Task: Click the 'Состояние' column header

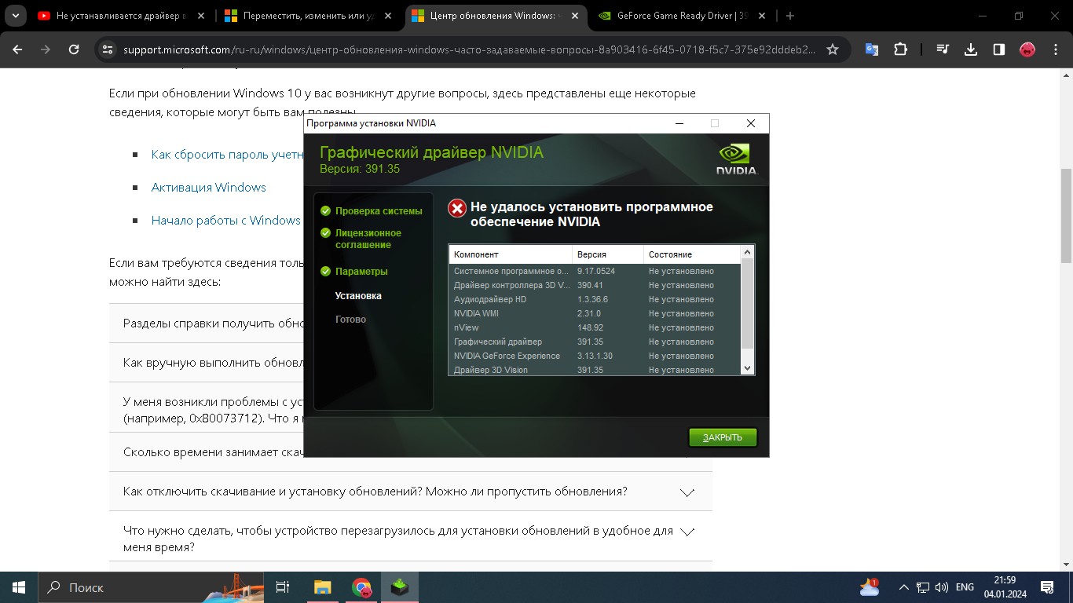Action: point(692,254)
